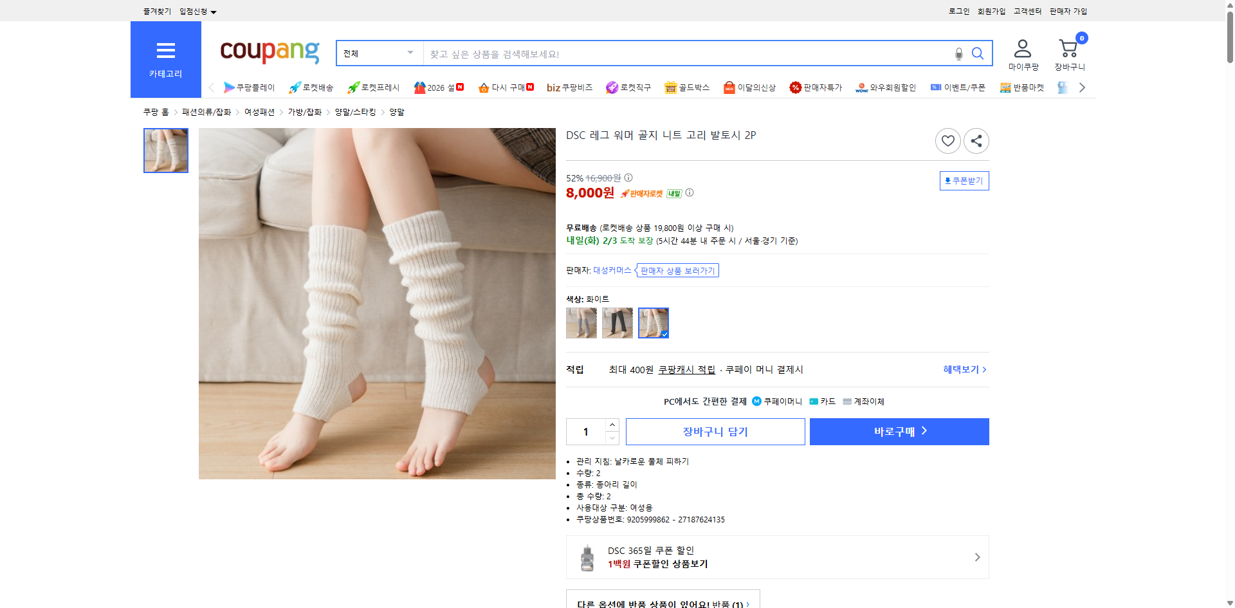Image resolution: width=1235 pixels, height=608 pixels.
Task: Select the black color variant option
Action: coord(617,323)
